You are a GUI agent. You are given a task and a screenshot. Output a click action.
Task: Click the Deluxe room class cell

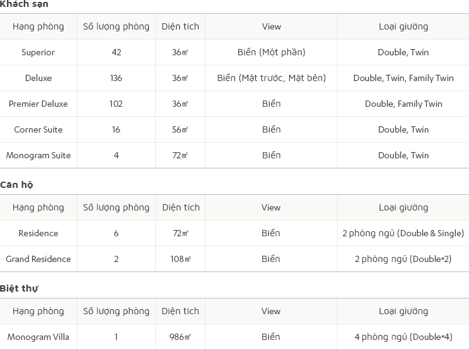click(38, 78)
